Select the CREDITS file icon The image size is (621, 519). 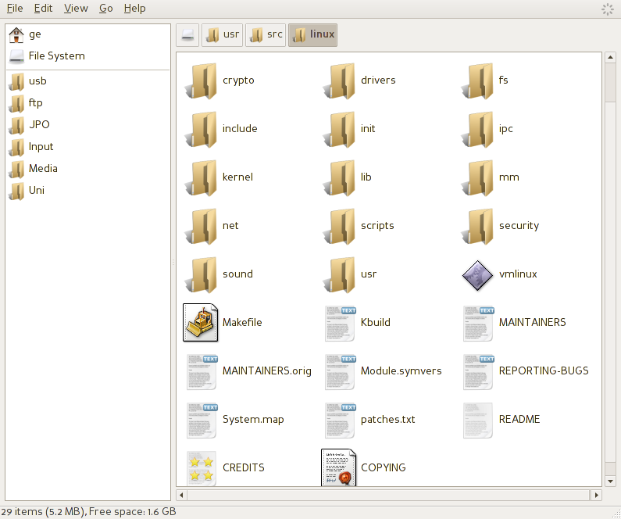pos(201,468)
